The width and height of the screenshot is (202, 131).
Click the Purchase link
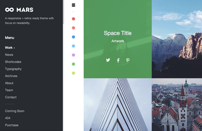[12, 125]
